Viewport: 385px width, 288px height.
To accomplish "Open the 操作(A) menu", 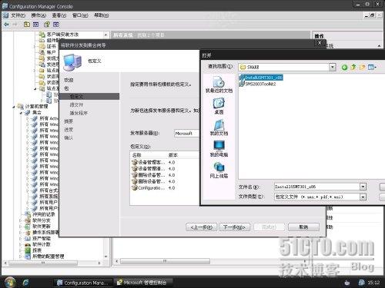I will pos(38,15).
